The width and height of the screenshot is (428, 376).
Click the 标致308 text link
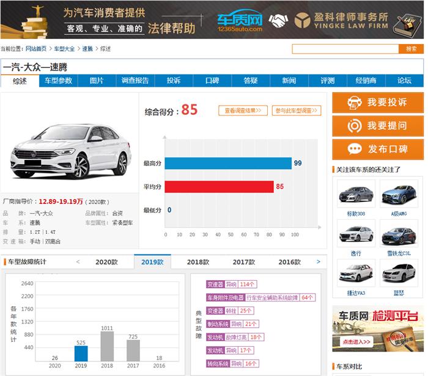(x=356, y=214)
